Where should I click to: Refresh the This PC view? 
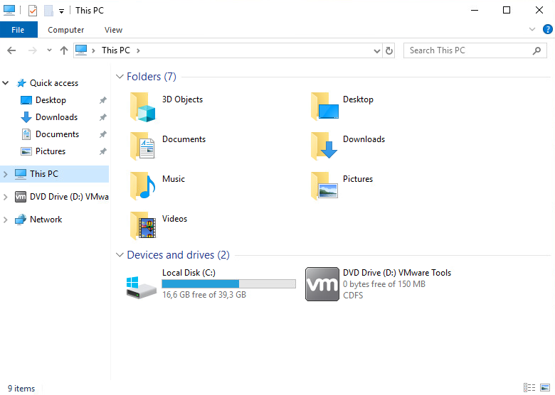coord(389,51)
